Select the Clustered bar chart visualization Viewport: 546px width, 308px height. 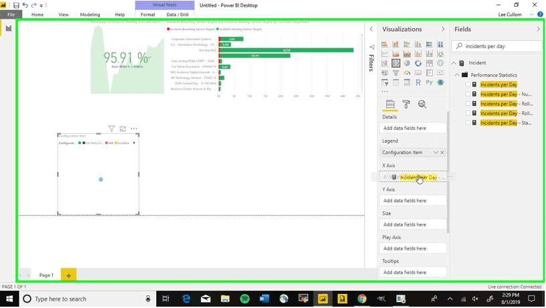407,44
